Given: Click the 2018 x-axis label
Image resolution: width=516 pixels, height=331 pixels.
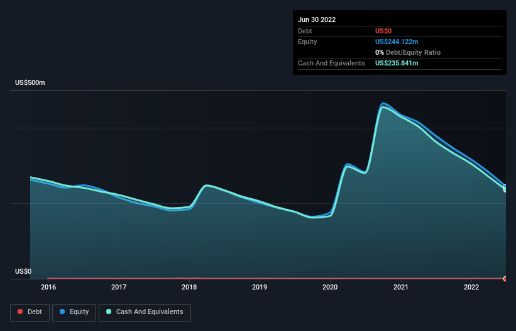Looking at the screenshot, I should (x=189, y=287).
